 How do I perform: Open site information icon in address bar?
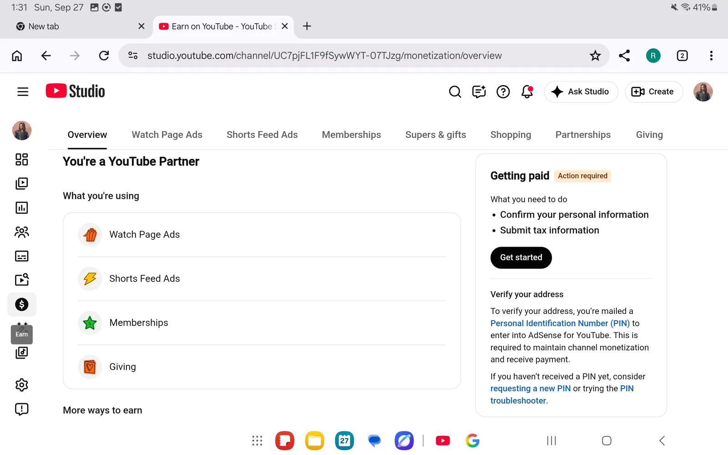point(133,56)
